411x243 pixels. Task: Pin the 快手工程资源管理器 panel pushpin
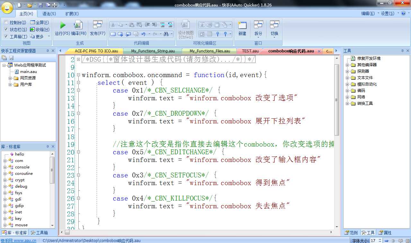pyautogui.click(x=48, y=51)
